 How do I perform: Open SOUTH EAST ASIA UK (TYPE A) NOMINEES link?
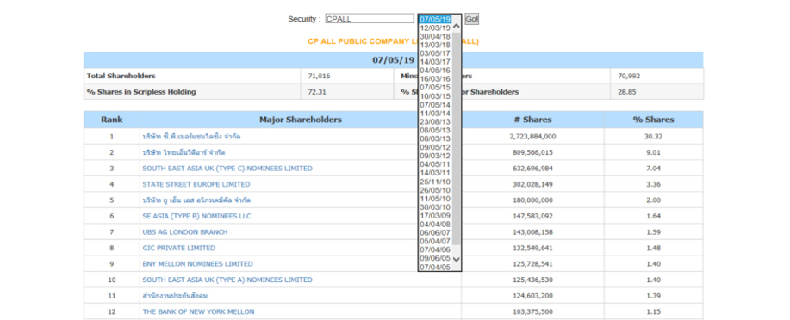pyautogui.click(x=227, y=280)
